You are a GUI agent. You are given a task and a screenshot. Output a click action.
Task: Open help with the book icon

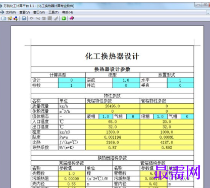coord(72,19)
